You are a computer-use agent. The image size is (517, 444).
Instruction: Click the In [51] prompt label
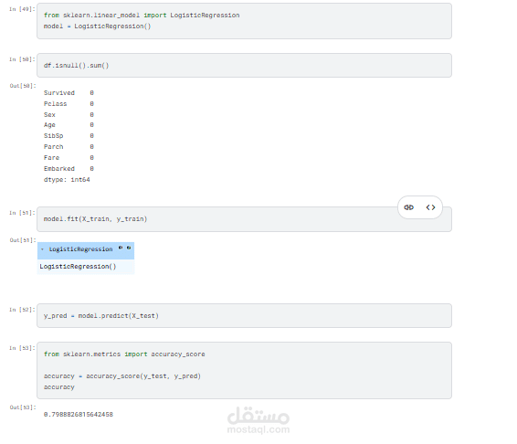coord(22,213)
